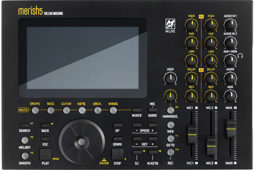Click the M-LIVE logo
Viewport: 254px width, 170px height.
coord(170,26)
